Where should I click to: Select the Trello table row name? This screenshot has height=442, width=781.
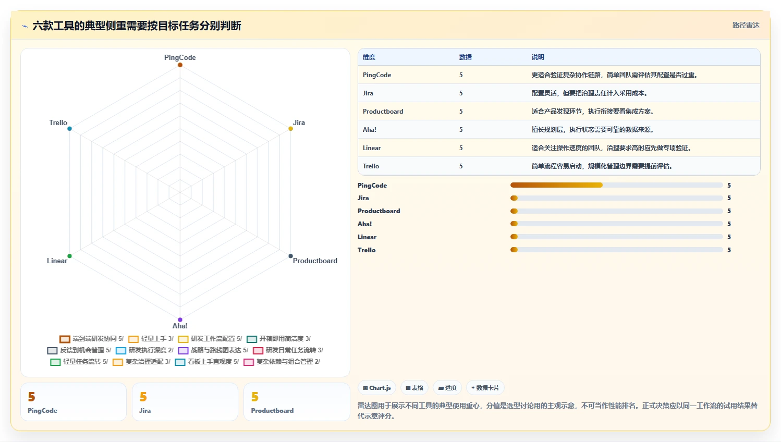tap(371, 166)
